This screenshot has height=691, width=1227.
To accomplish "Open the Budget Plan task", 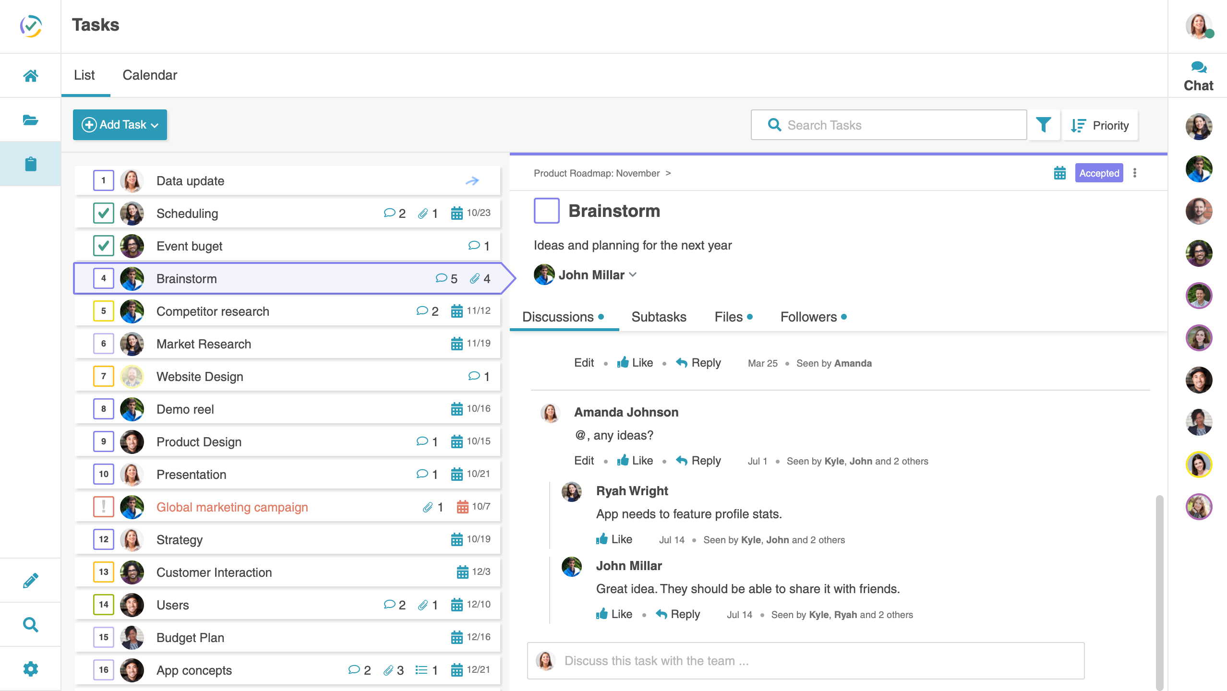I will 288,637.
